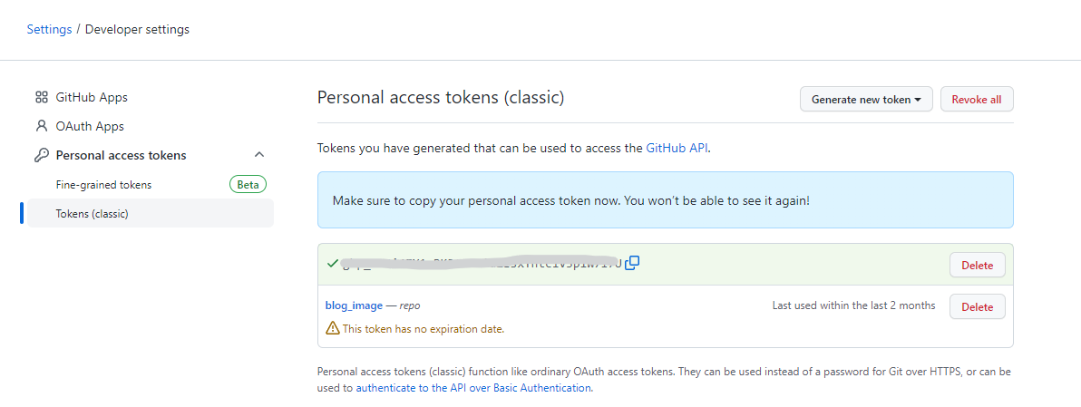This screenshot has height=407, width=1081.
Task: Click the green checkmark beside the token
Action: click(333, 263)
